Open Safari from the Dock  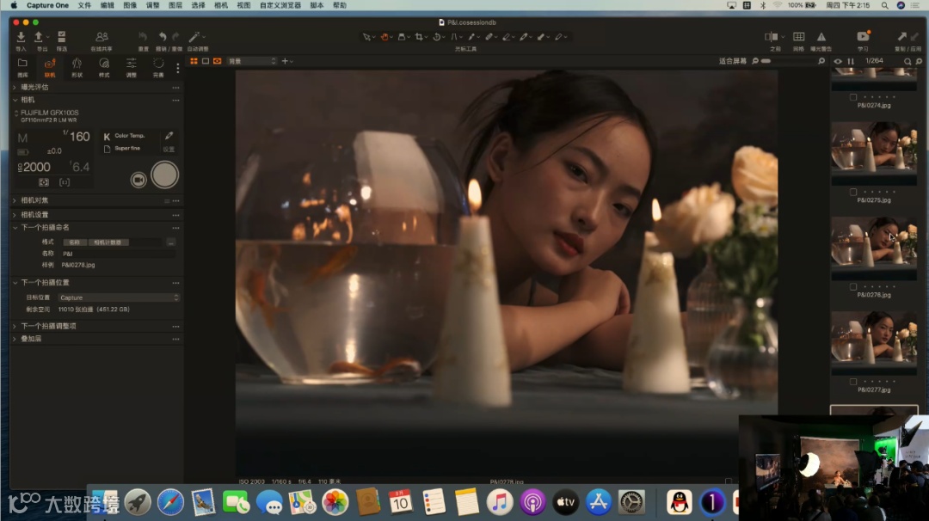coord(170,502)
